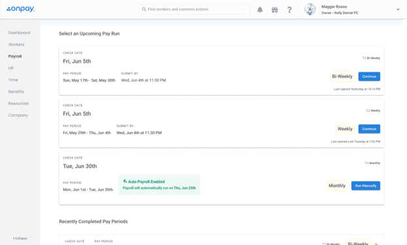The width and height of the screenshot is (407, 245).
Task: Click the Weekly schedule badge
Action: tap(345, 129)
